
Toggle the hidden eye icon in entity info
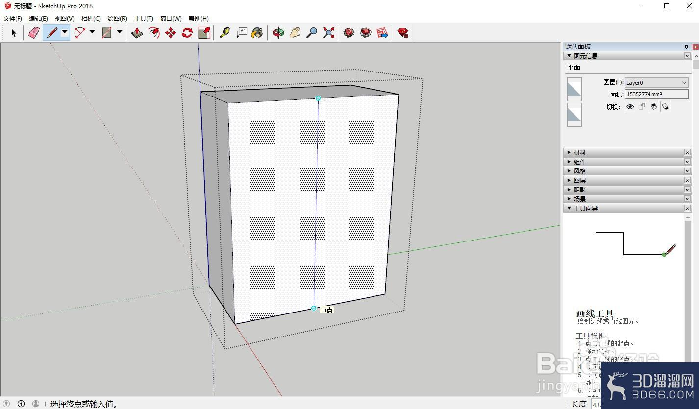tap(630, 107)
